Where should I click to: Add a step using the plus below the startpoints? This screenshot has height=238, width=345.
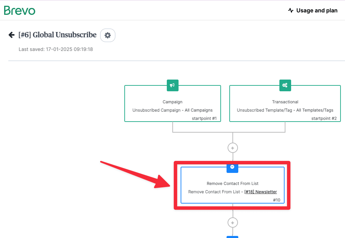click(x=232, y=148)
